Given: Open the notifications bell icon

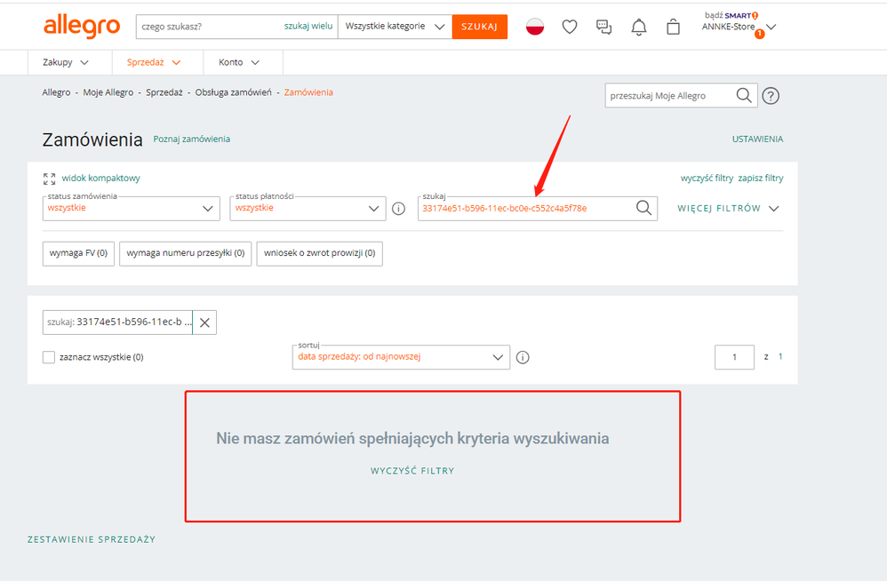Looking at the screenshot, I should (638, 27).
